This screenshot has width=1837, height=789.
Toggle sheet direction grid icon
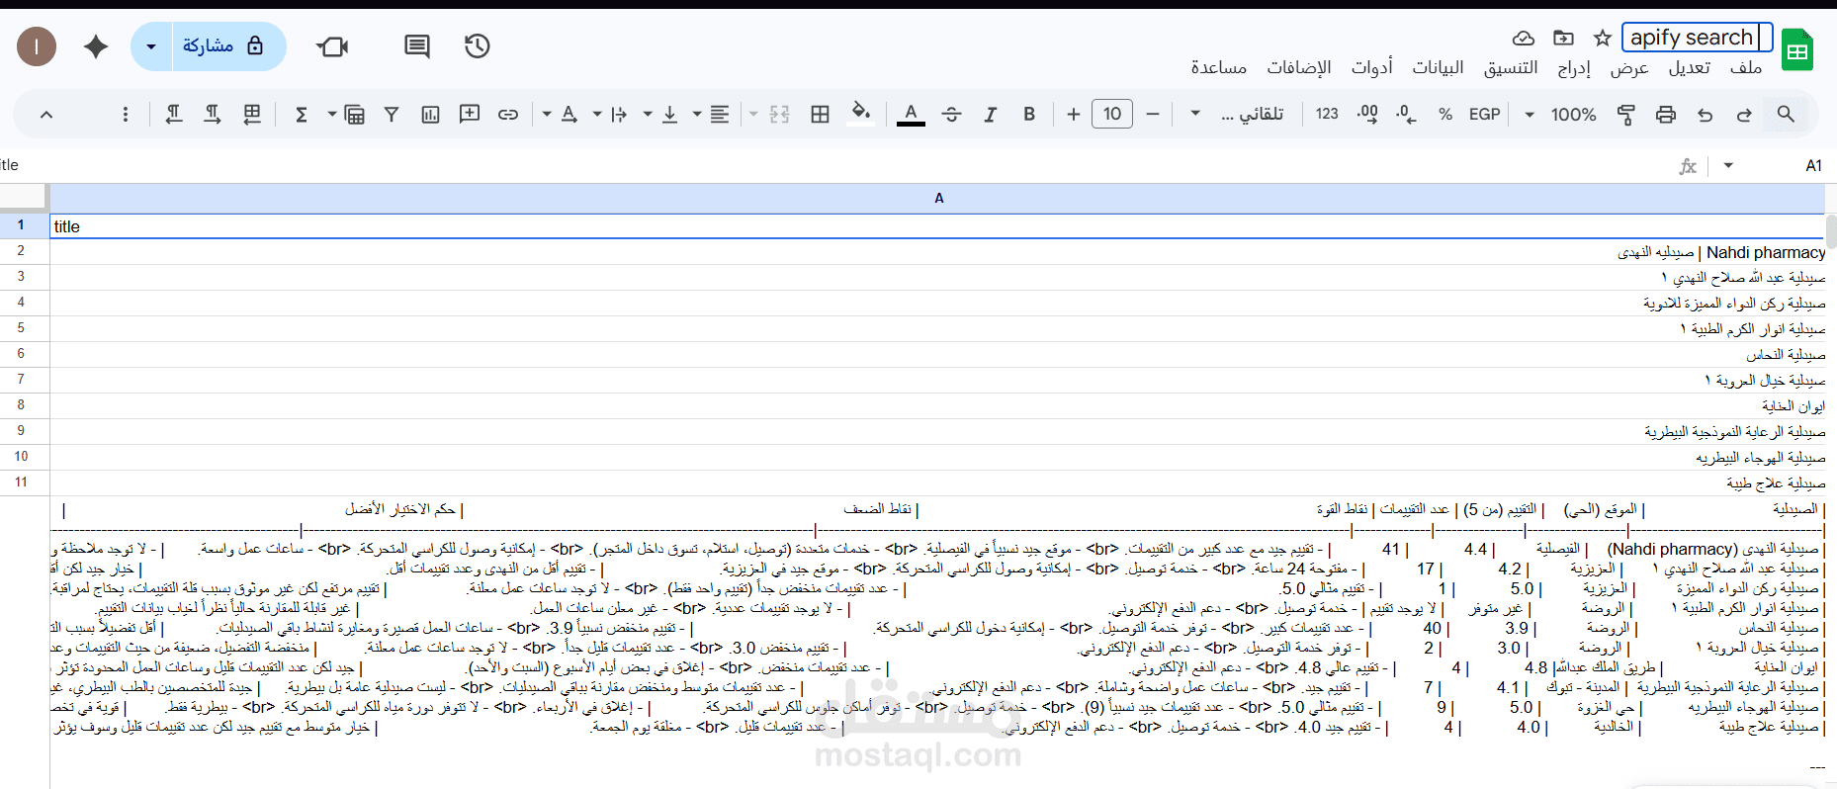(x=252, y=115)
